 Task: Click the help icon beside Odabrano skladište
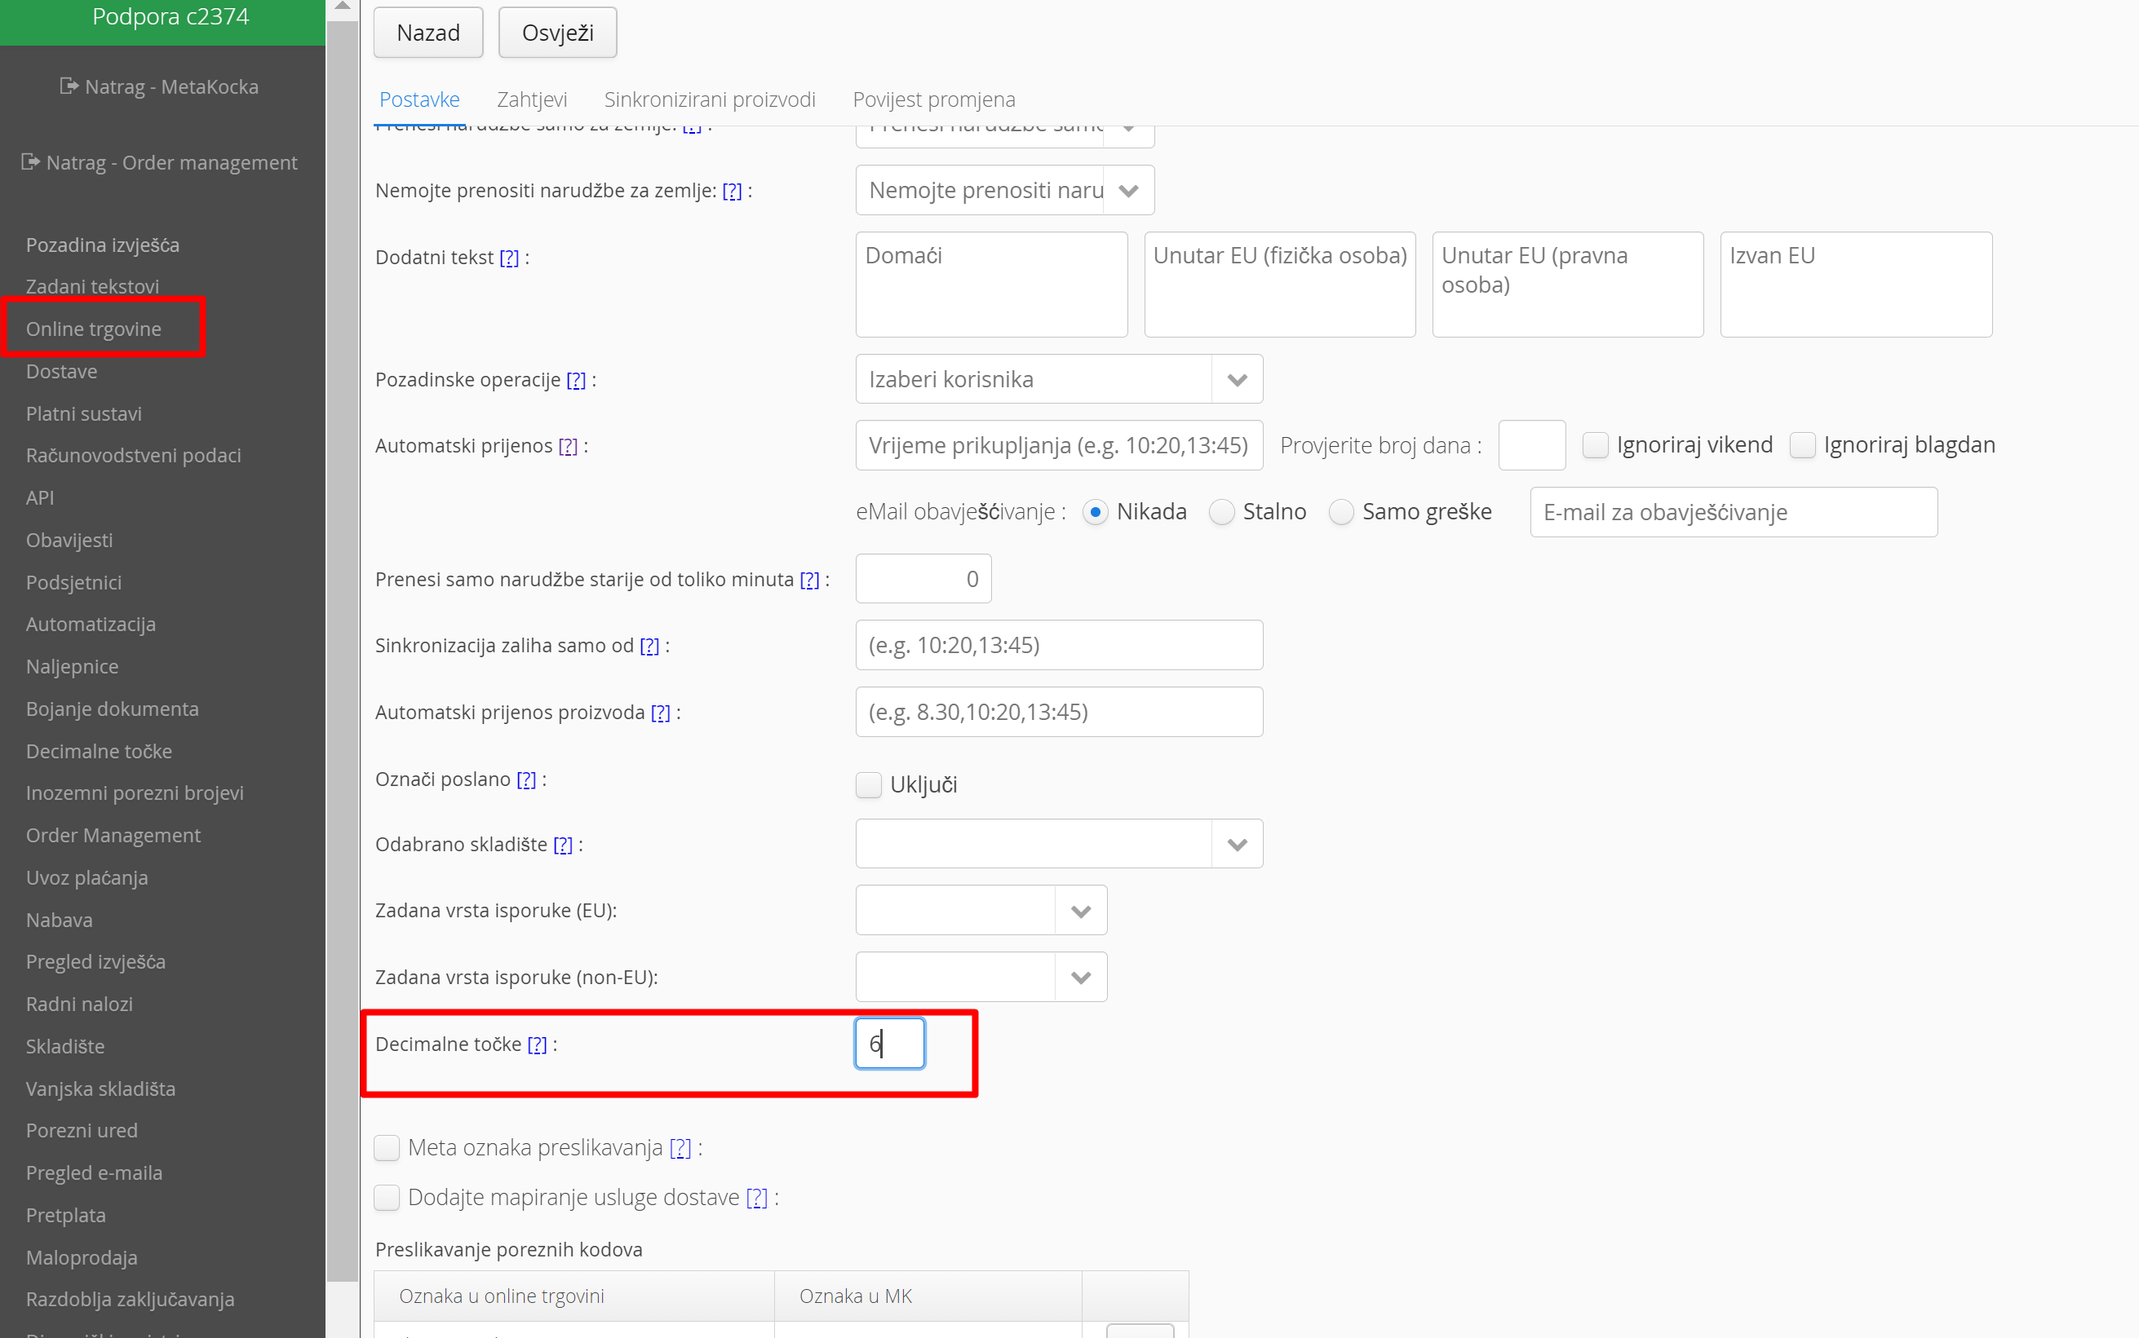[x=563, y=845]
